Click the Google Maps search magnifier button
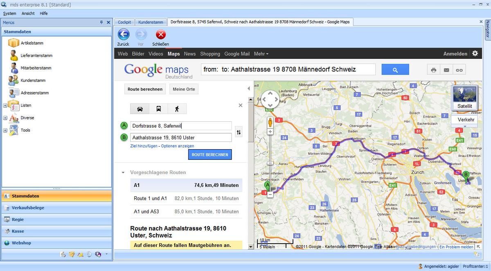The height and width of the screenshot is (271, 491). [x=395, y=70]
